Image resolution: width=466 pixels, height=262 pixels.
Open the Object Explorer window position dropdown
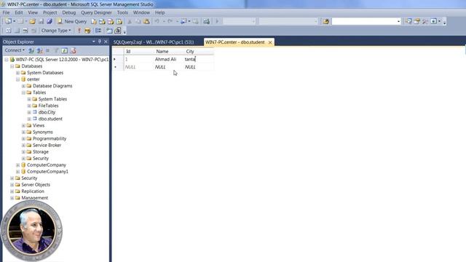click(94, 41)
